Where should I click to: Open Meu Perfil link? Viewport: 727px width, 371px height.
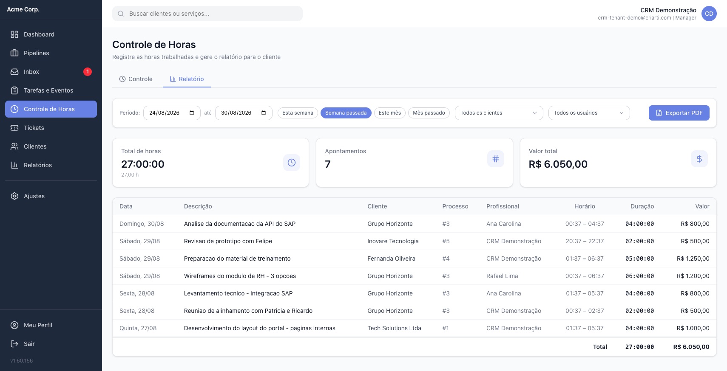tap(51, 325)
